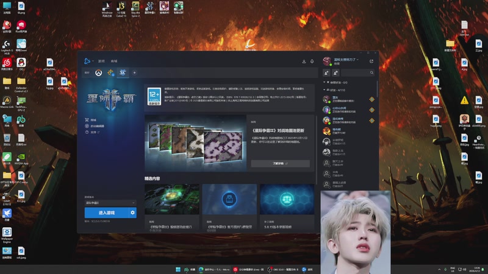This screenshot has height=274, width=488.
Task: Select the TechPowerUp GPU-Z desktop icon
Action: tap(21, 104)
